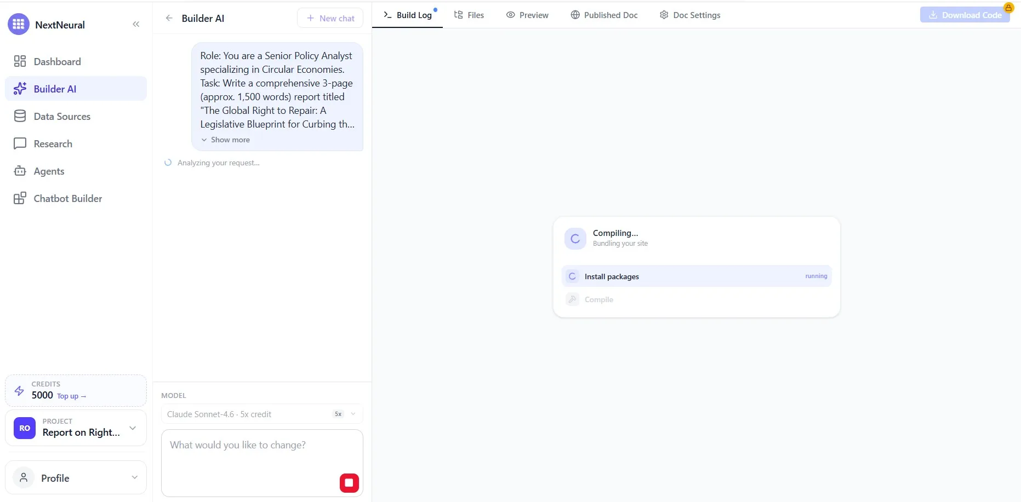Click the Dashboard grid icon
Image resolution: width=1021 pixels, height=502 pixels.
[x=20, y=61]
